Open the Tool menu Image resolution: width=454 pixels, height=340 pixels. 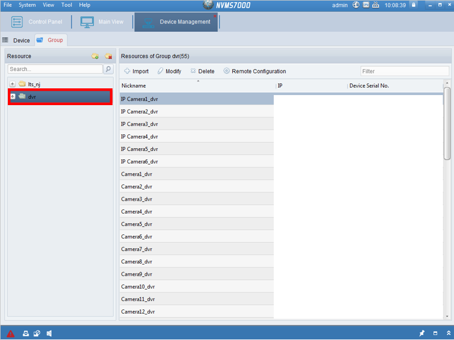[x=67, y=5]
